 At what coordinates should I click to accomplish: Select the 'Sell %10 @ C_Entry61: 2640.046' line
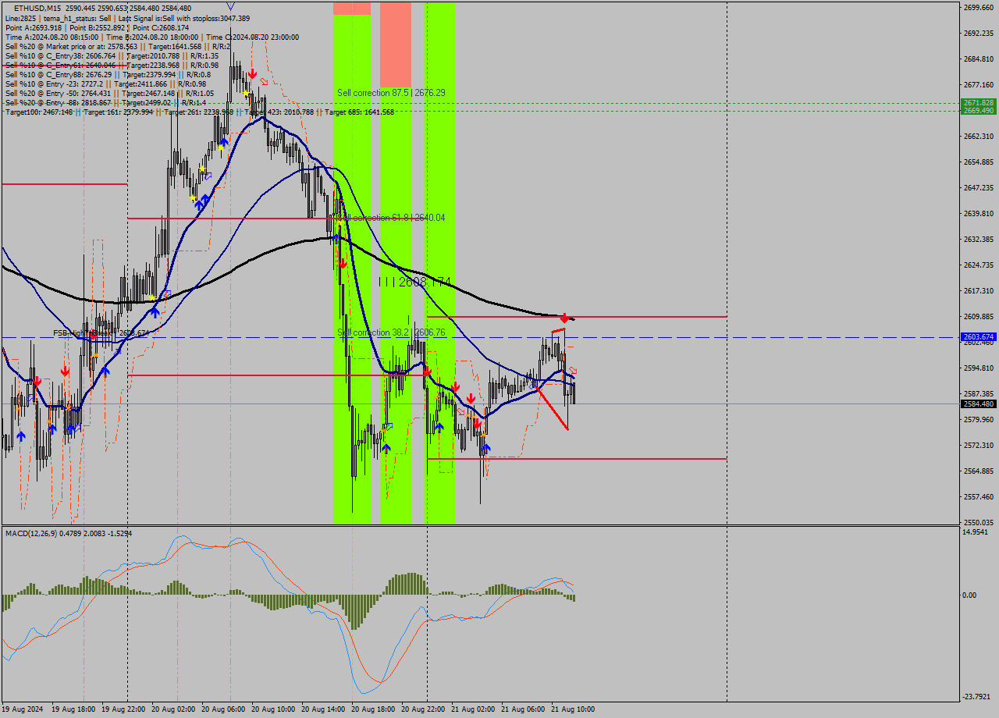[x=112, y=65]
